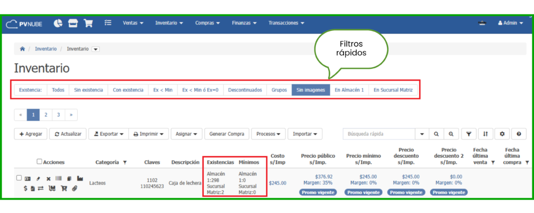
Task: Open the ID card details icon for Lacteos row
Action: 28,178
